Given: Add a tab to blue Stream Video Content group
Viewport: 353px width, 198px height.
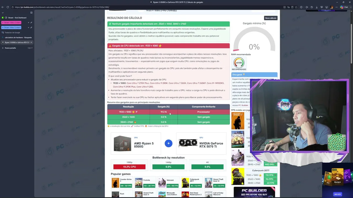Looking at the screenshot, I should (x=28, y=28).
